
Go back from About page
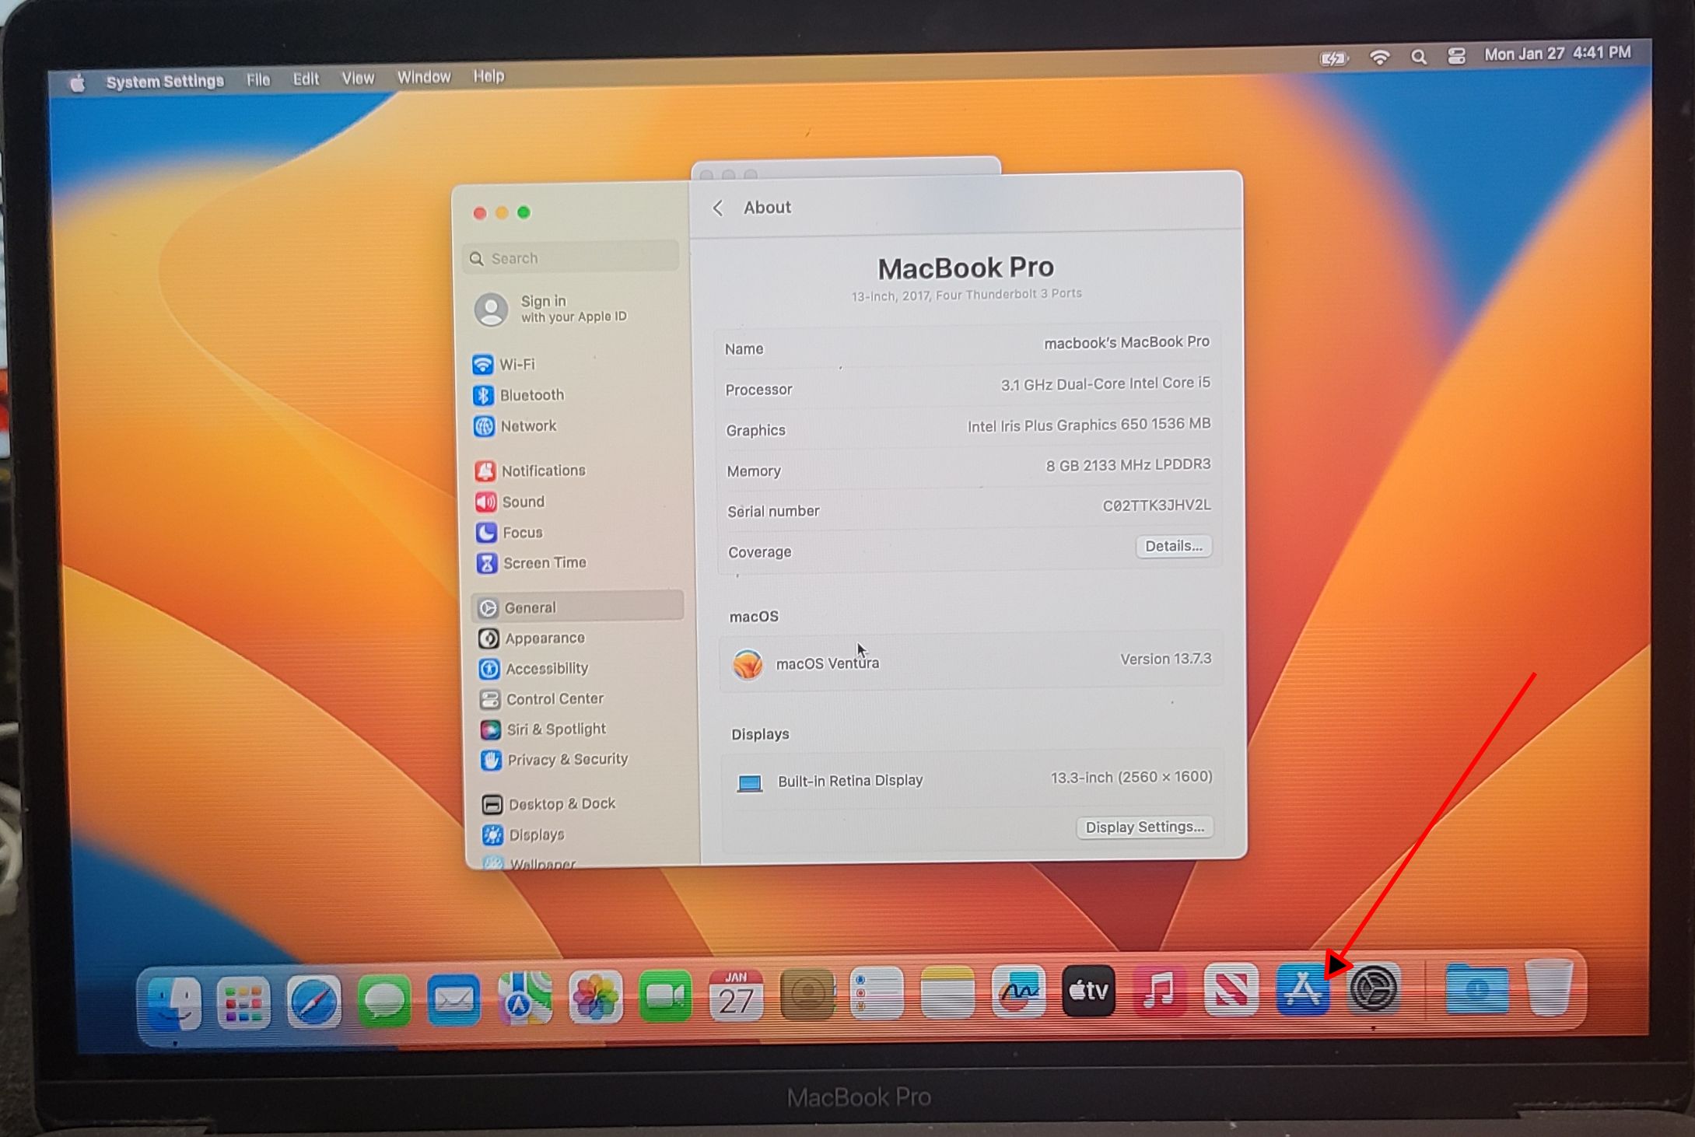tap(718, 208)
